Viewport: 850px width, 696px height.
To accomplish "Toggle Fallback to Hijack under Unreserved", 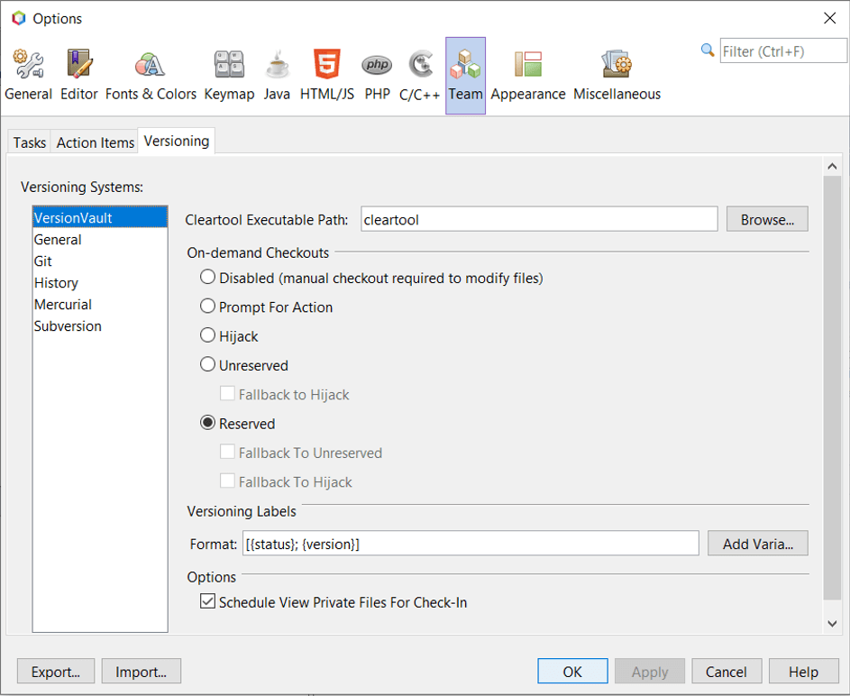I will pyautogui.click(x=227, y=394).
